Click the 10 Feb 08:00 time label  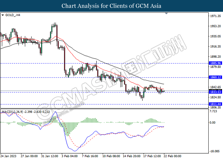click(x=111, y=156)
